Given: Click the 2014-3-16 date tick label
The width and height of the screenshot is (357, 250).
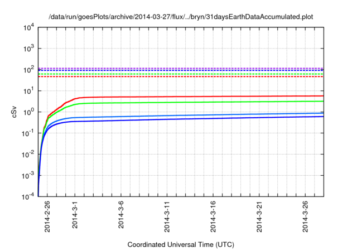Looking at the screenshot, I should click(213, 217).
